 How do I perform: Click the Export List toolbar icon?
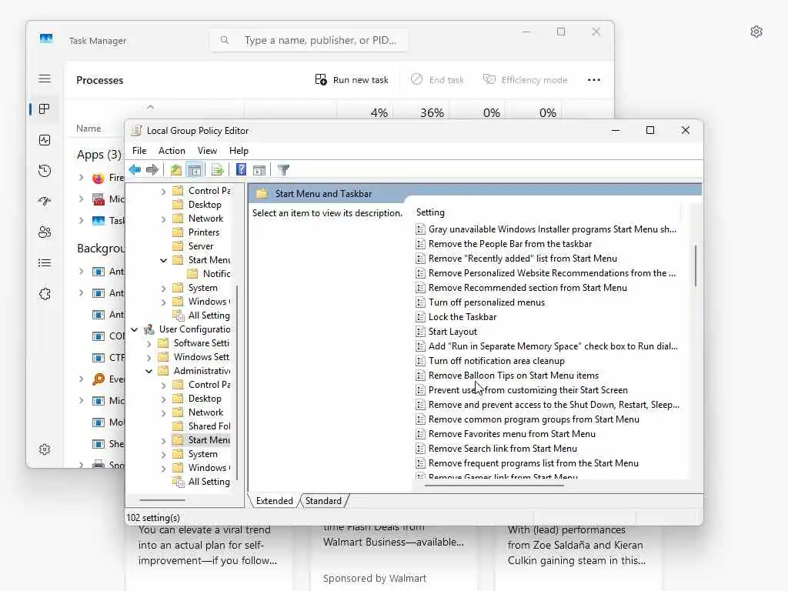[218, 170]
